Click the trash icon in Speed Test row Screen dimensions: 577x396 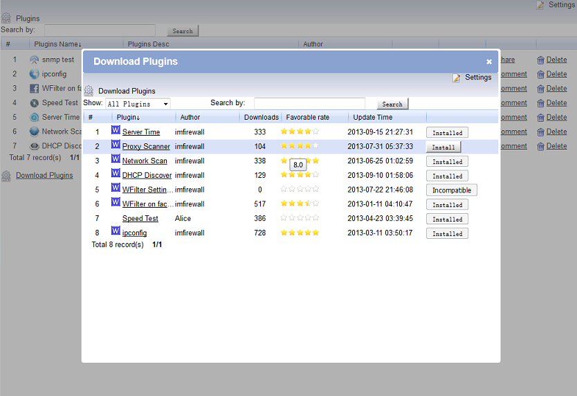pyautogui.click(x=540, y=103)
